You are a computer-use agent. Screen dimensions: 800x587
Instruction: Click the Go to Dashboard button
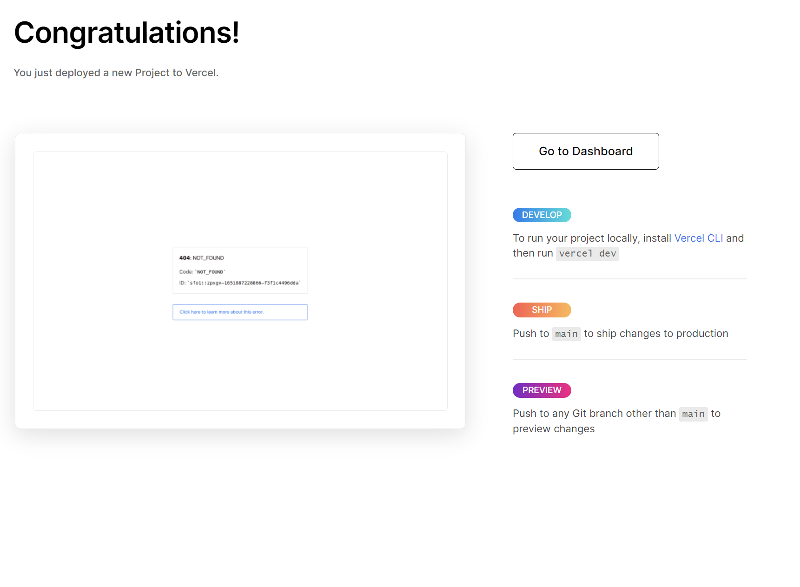point(585,152)
